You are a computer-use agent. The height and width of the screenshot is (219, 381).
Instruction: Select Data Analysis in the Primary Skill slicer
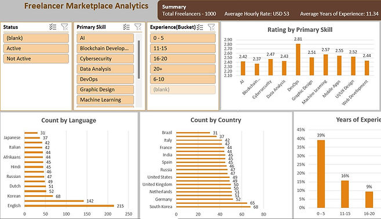[105, 69]
